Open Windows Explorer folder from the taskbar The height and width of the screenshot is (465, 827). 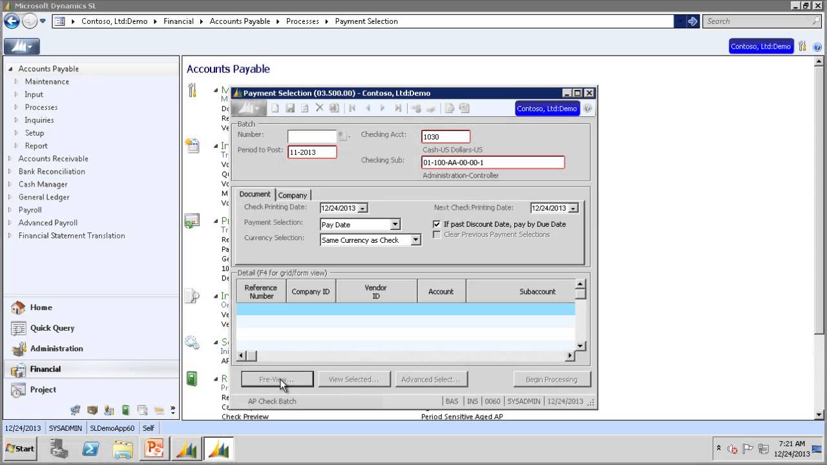point(122,448)
